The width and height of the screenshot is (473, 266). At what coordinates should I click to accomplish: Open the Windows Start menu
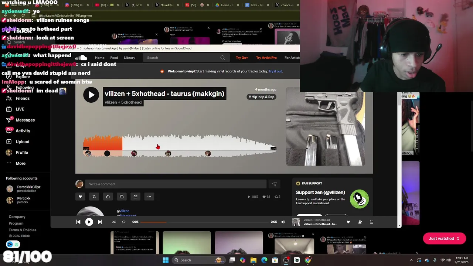[166, 260]
